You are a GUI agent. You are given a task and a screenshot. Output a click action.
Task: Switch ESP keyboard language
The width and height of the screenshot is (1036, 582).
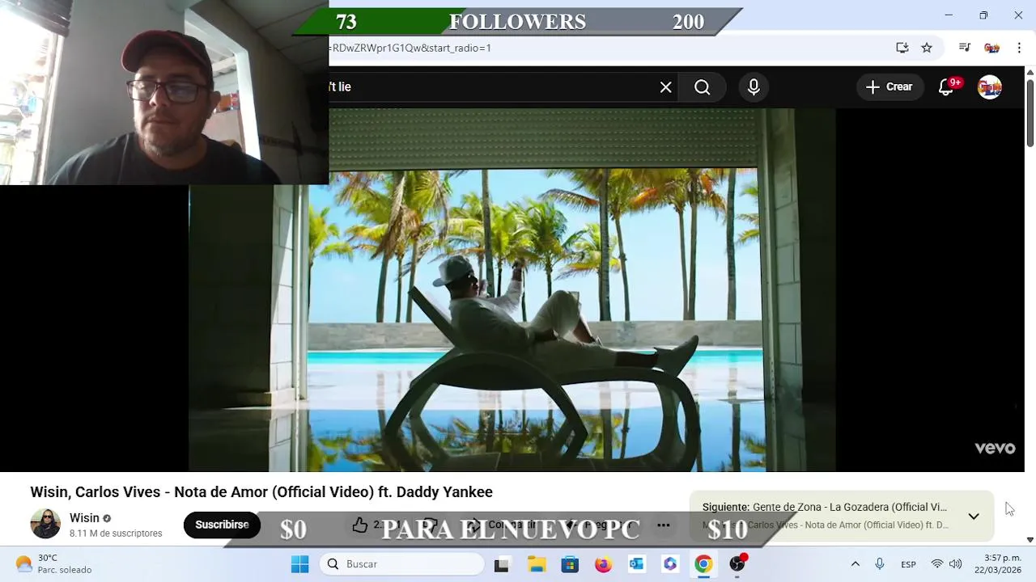coord(908,564)
